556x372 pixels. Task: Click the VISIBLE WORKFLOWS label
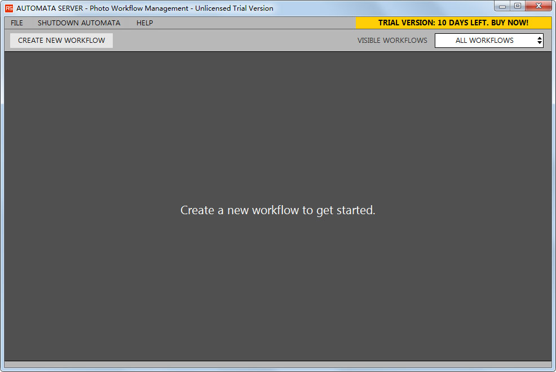click(392, 41)
